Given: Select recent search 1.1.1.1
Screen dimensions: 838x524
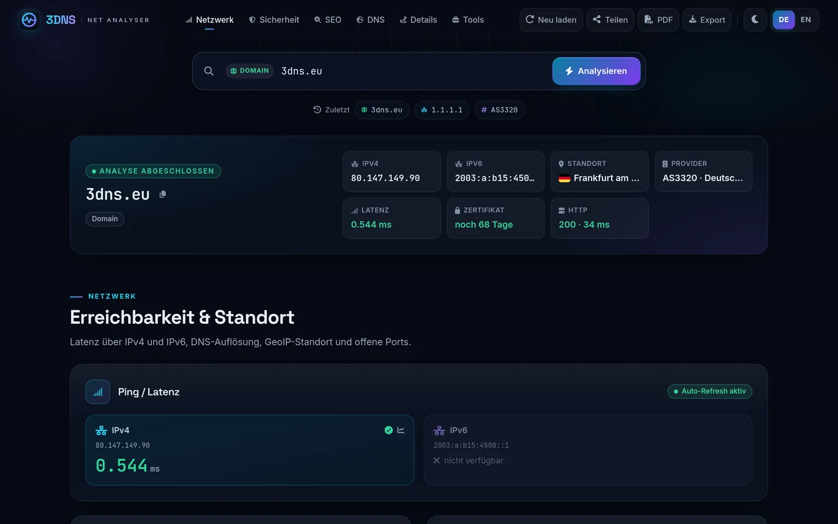Looking at the screenshot, I should click(442, 110).
